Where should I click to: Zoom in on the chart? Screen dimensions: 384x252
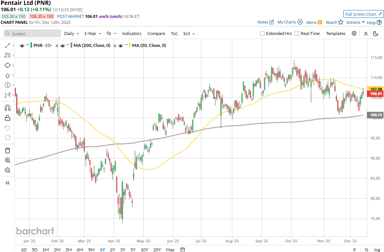(x=7, y=160)
